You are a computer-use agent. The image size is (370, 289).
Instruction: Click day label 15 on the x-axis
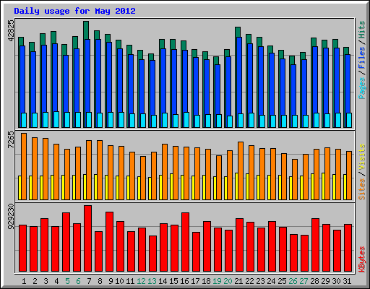pyautogui.click(x=173, y=281)
